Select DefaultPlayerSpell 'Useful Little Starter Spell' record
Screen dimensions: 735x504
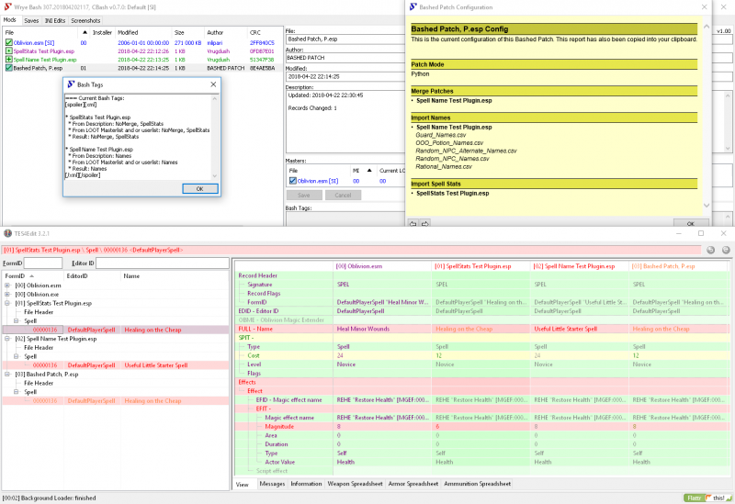tap(116, 365)
